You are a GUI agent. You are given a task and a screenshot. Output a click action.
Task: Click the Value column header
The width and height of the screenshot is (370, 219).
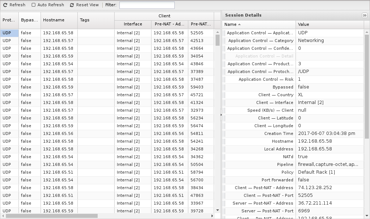click(x=329, y=24)
